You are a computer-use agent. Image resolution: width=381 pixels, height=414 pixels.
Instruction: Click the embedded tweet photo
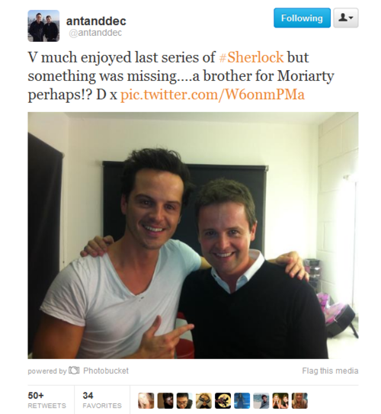tap(193, 236)
